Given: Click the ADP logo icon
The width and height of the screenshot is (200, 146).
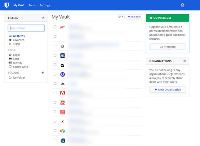Looking at the screenshot, I should pos(63,103).
